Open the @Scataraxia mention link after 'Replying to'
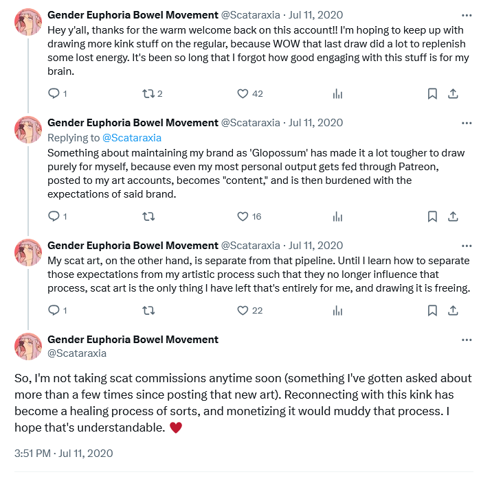This screenshot has height=481, width=481. click(132, 138)
